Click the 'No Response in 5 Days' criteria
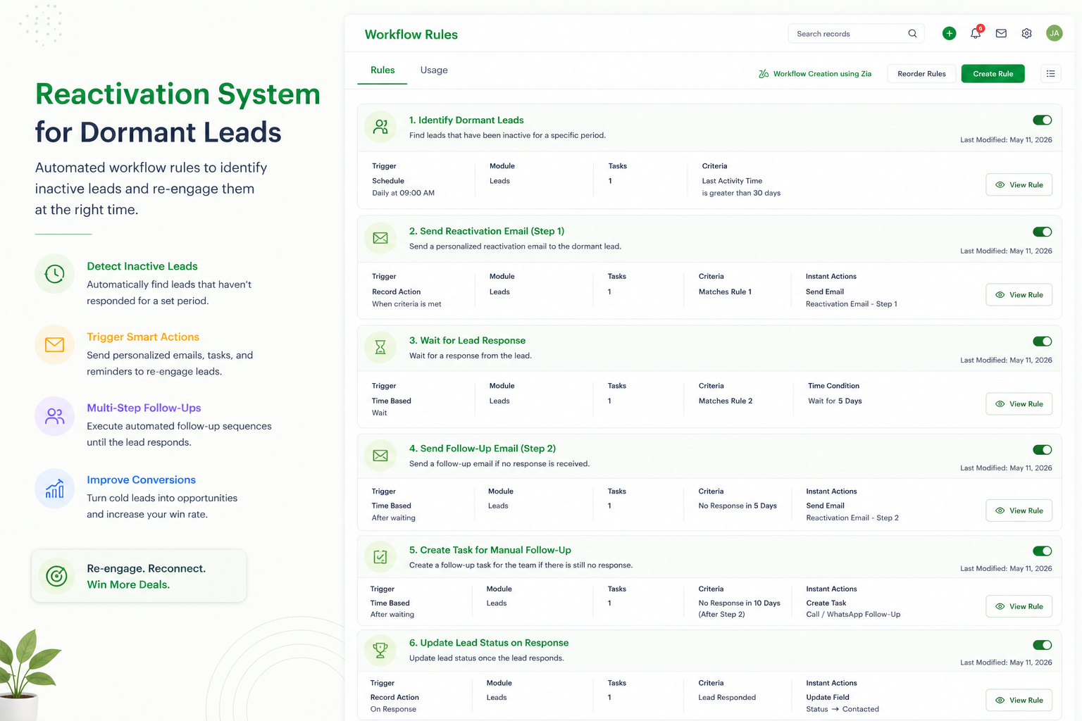The image size is (1082, 721). pos(738,506)
